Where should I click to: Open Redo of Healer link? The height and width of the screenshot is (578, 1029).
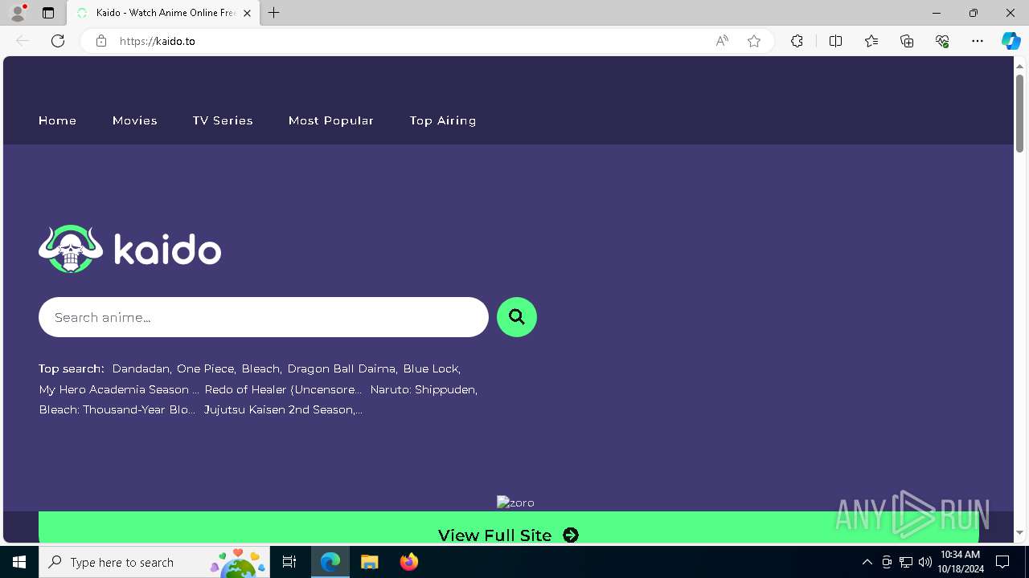point(284,389)
